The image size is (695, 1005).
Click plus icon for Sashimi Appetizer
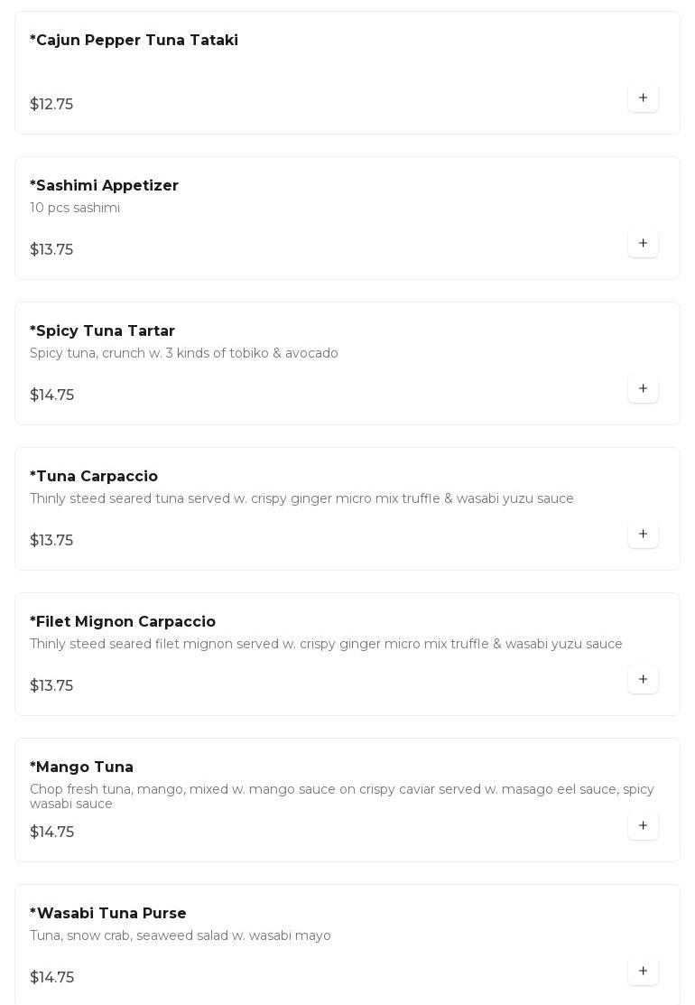pyautogui.click(x=643, y=243)
